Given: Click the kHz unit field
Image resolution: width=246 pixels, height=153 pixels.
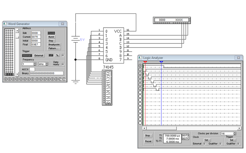Looking at the screenshot, I should pos(42,64).
